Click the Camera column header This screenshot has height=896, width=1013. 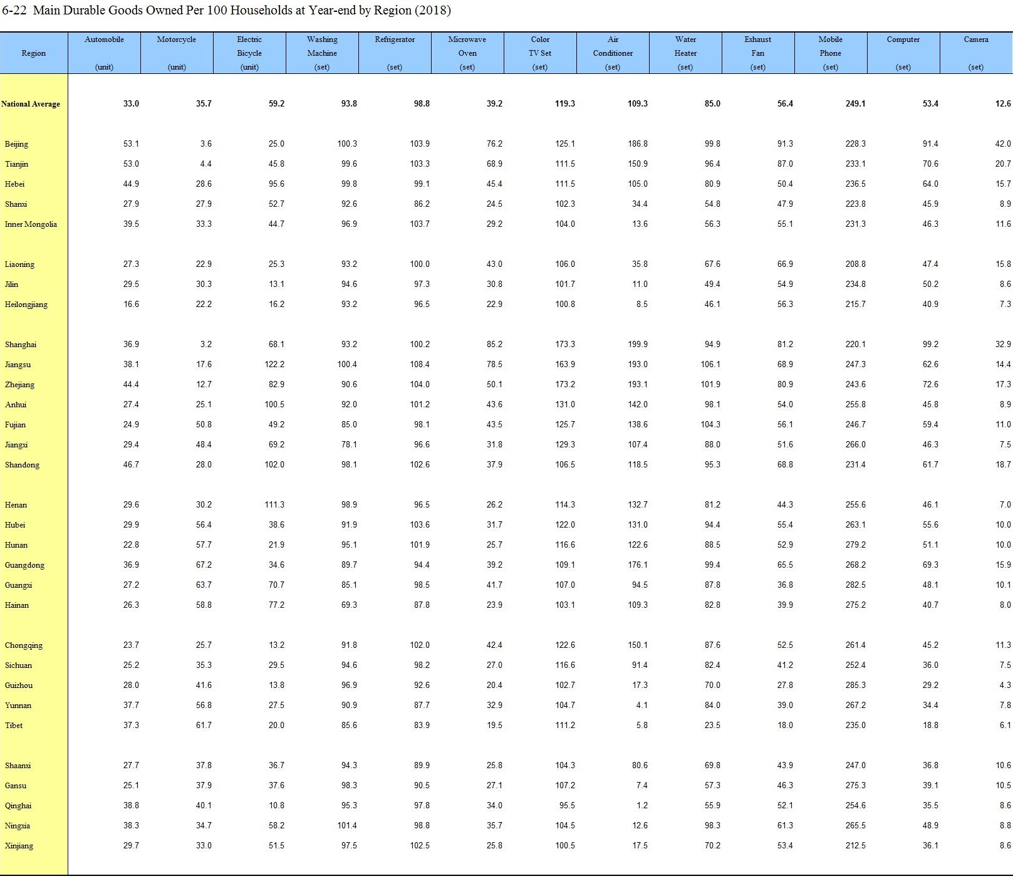pos(976,53)
